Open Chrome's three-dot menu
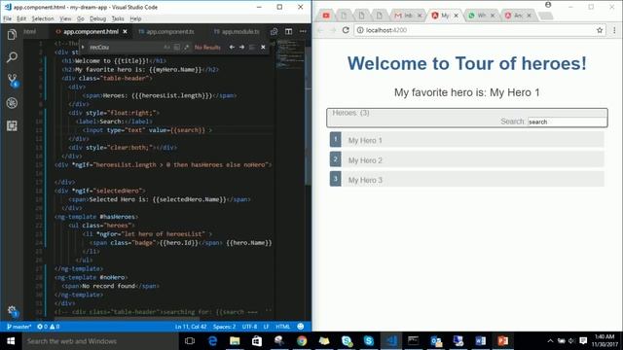 pyautogui.click(x=614, y=30)
